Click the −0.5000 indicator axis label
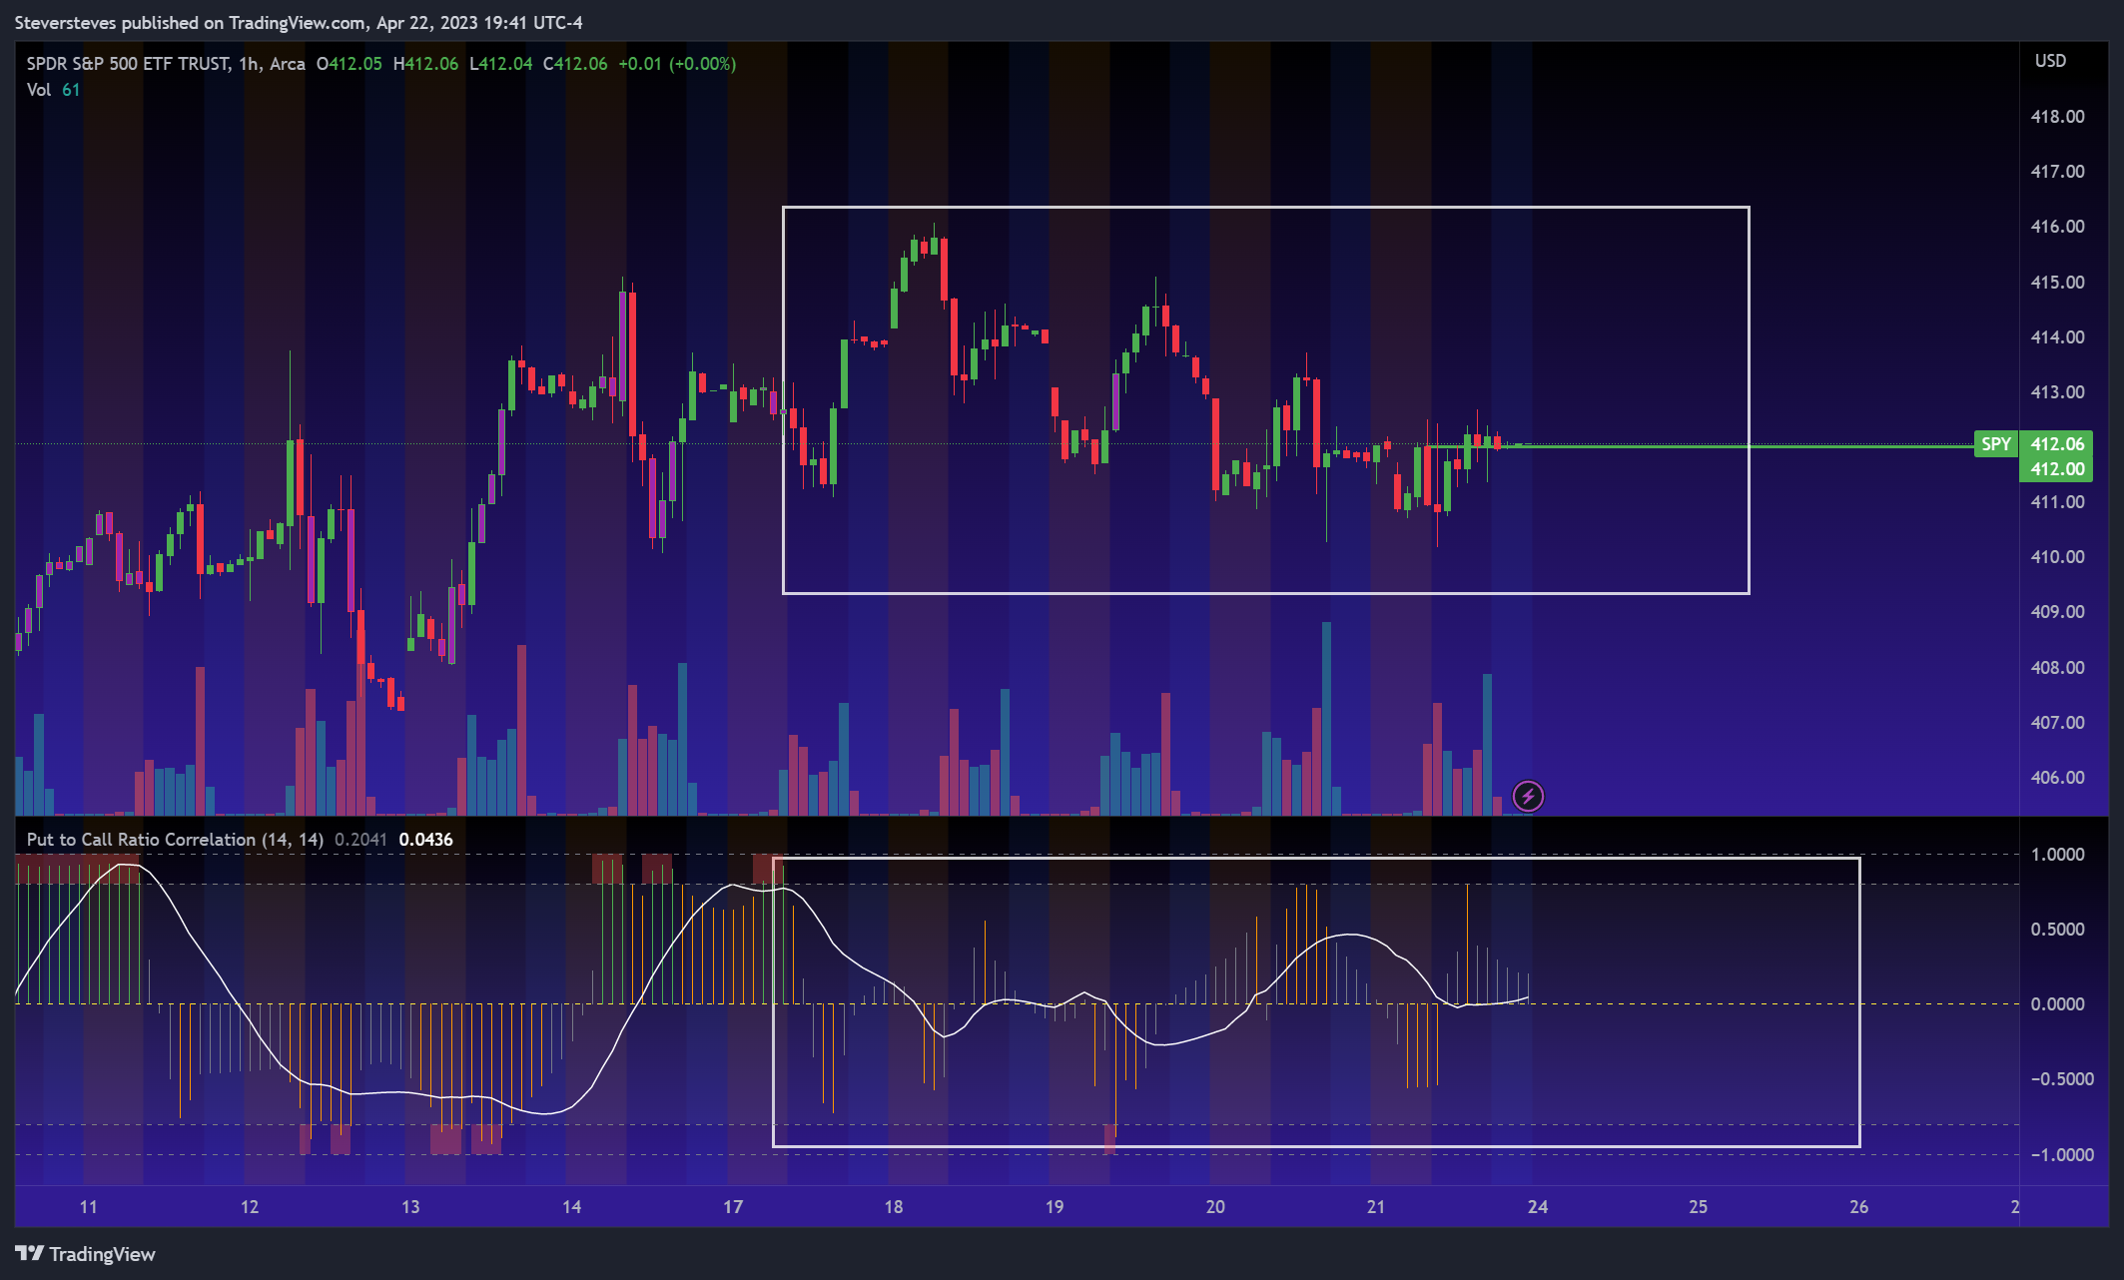The image size is (2124, 1280). pos(2061,1079)
